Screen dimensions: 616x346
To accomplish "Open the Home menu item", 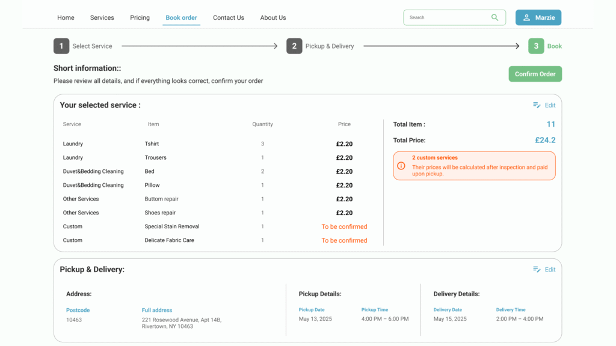I will [66, 17].
